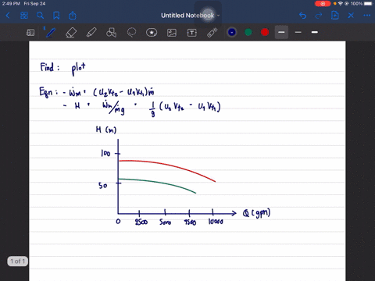This screenshot has height=281, width=375.
Task: Tap the screen recording indicator in status bar
Action: click(x=323, y=4)
